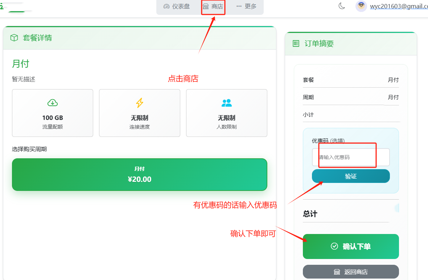Screen dimensions: 428x280
Task: Switch to the 商店 tab
Action: pos(213,6)
